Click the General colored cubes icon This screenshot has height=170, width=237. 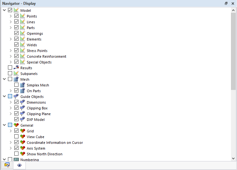[x=16, y=125]
